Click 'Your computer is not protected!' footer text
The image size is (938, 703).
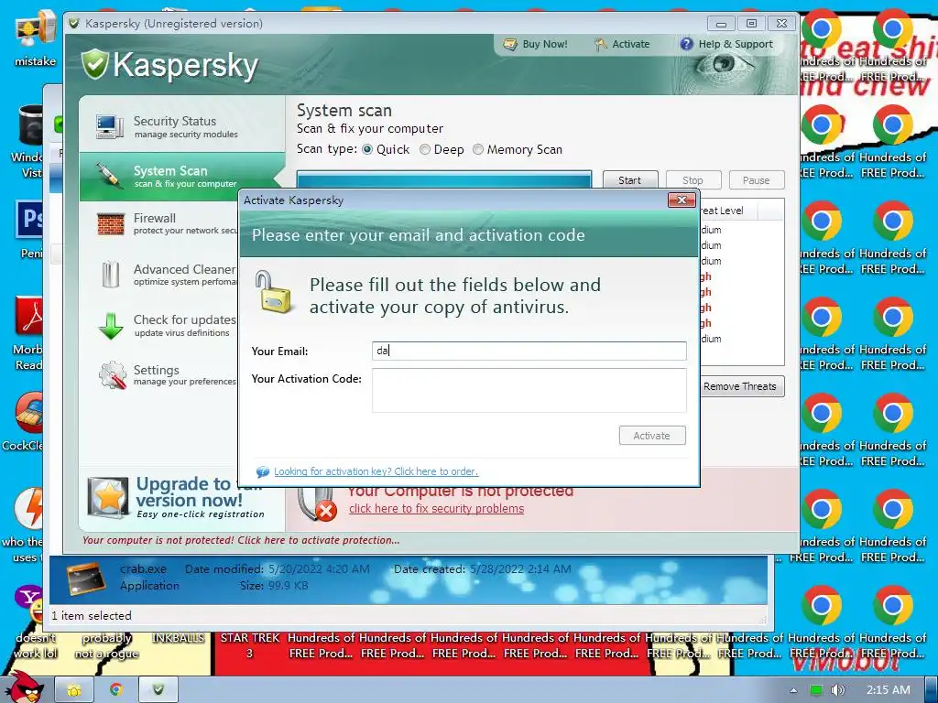click(x=241, y=540)
